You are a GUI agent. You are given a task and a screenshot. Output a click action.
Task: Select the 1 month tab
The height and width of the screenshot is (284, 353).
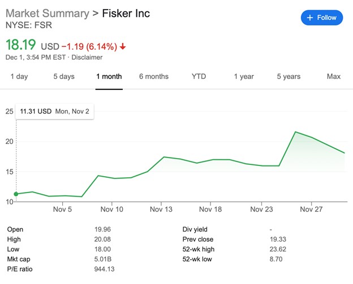pyautogui.click(x=109, y=76)
